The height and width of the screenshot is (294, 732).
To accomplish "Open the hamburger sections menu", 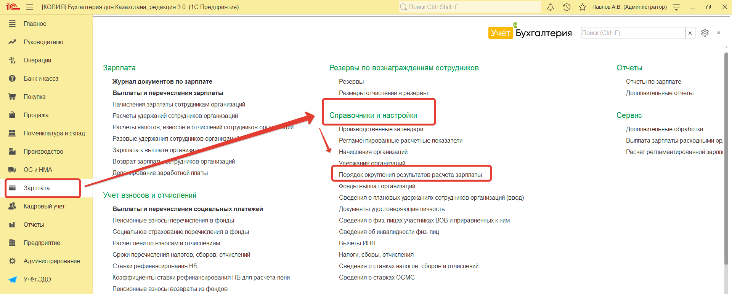I will (30, 7).
